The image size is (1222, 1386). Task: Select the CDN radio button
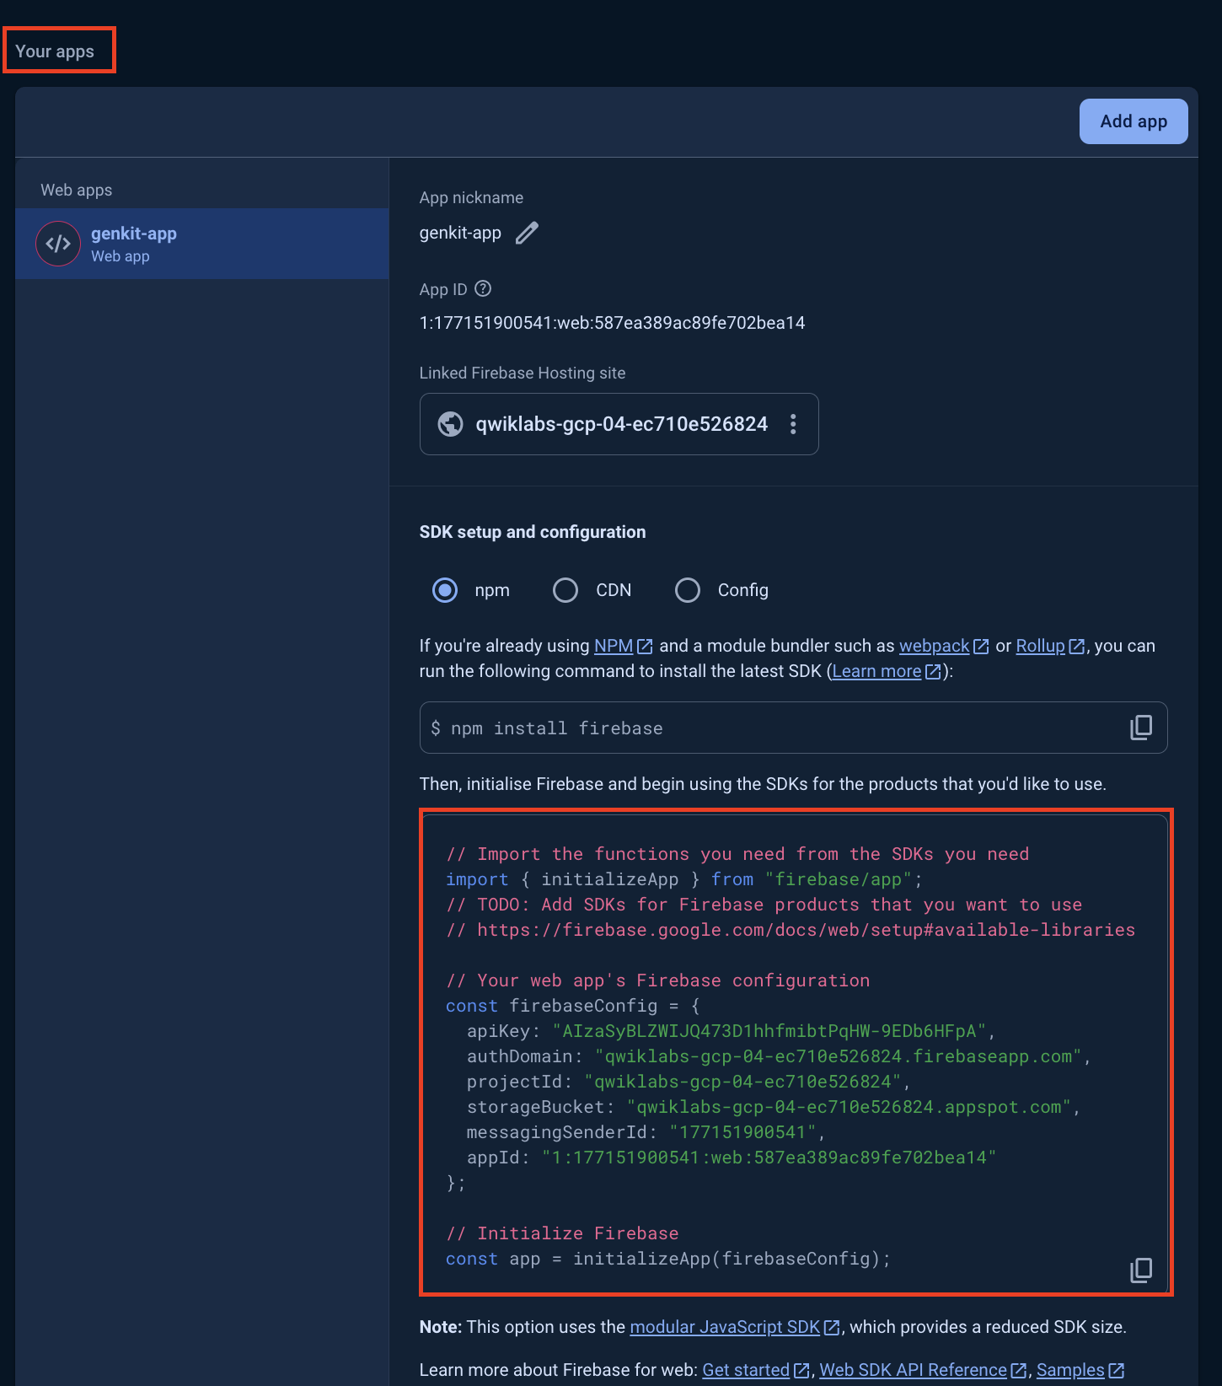(x=565, y=590)
